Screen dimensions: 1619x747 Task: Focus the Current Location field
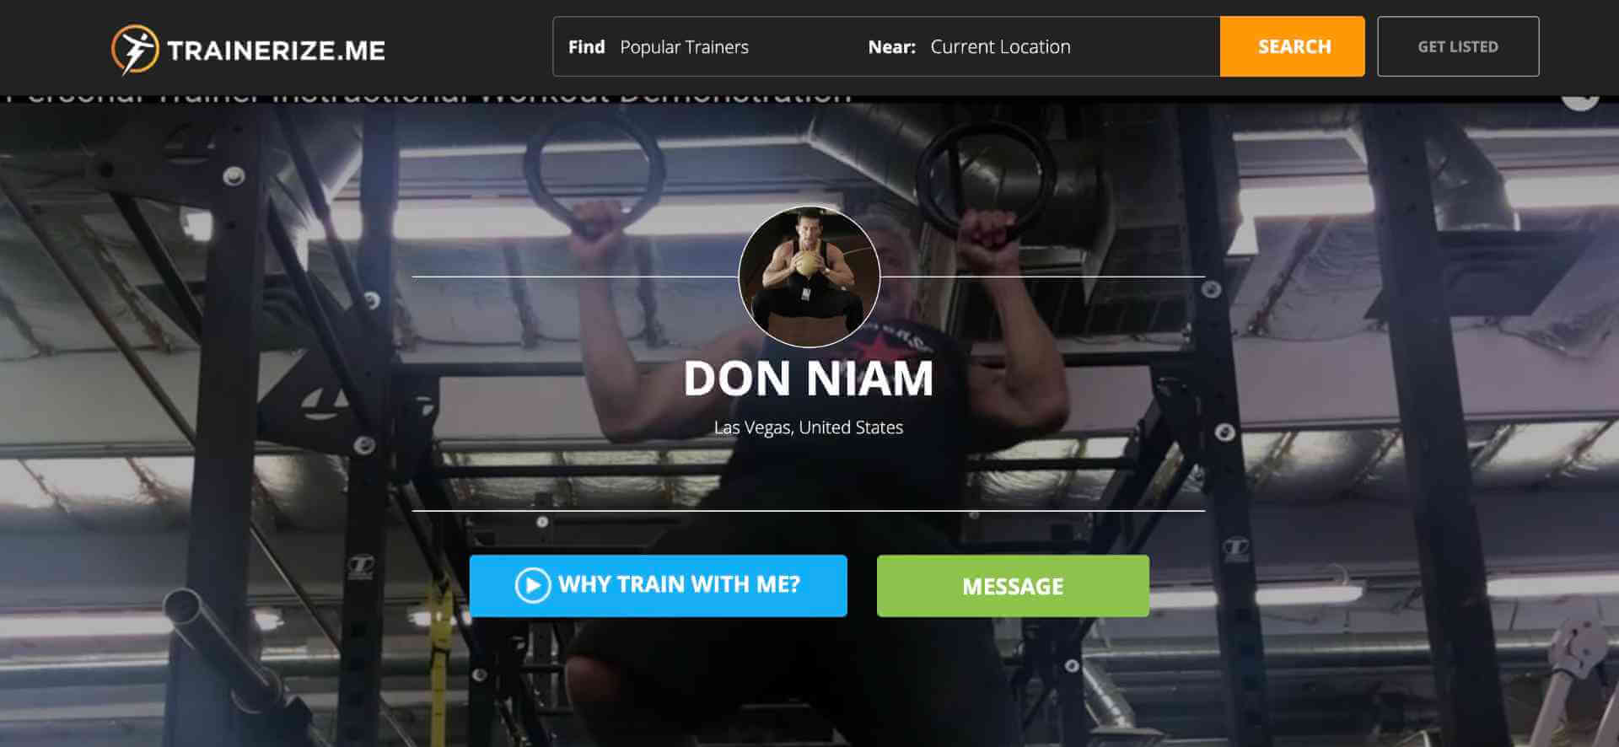coord(1069,47)
